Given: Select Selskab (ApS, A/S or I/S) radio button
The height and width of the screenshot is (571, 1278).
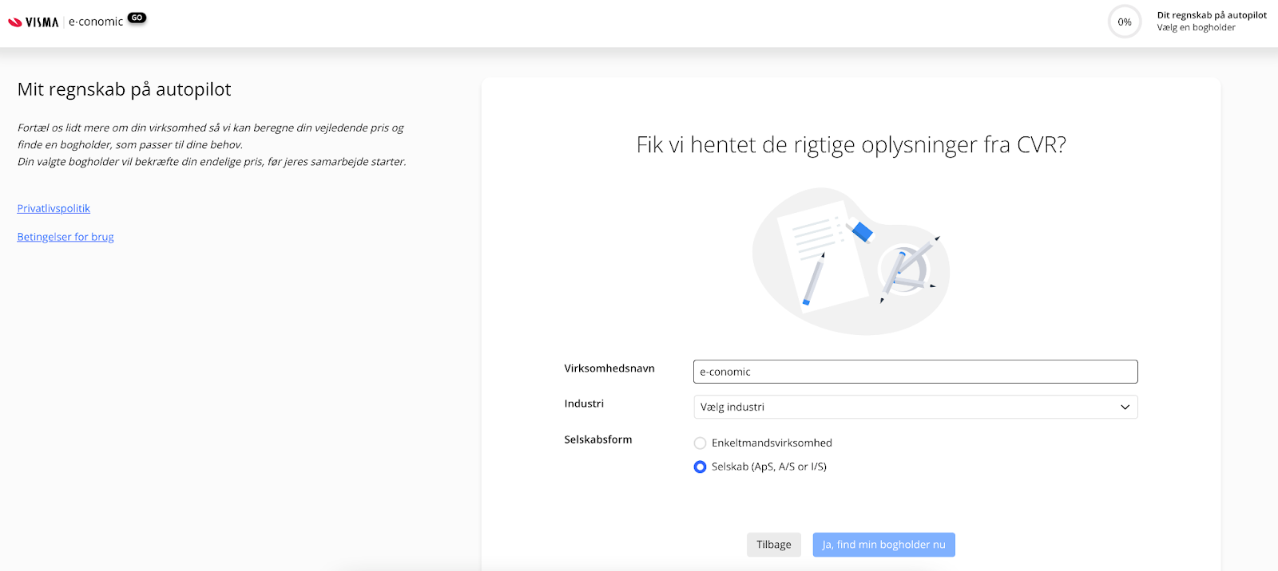Looking at the screenshot, I should coord(700,467).
